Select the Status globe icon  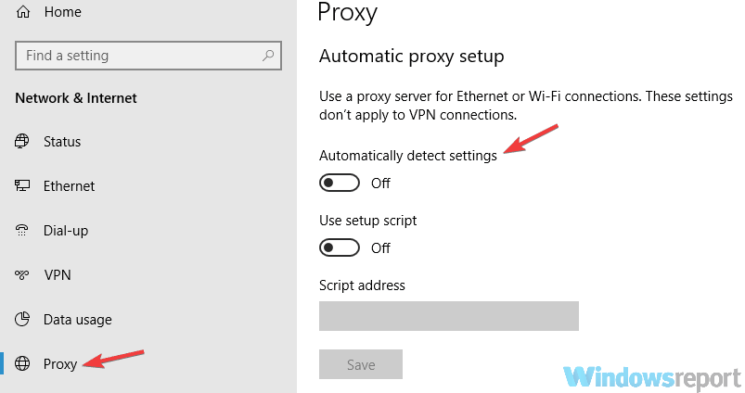pos(22,141)
